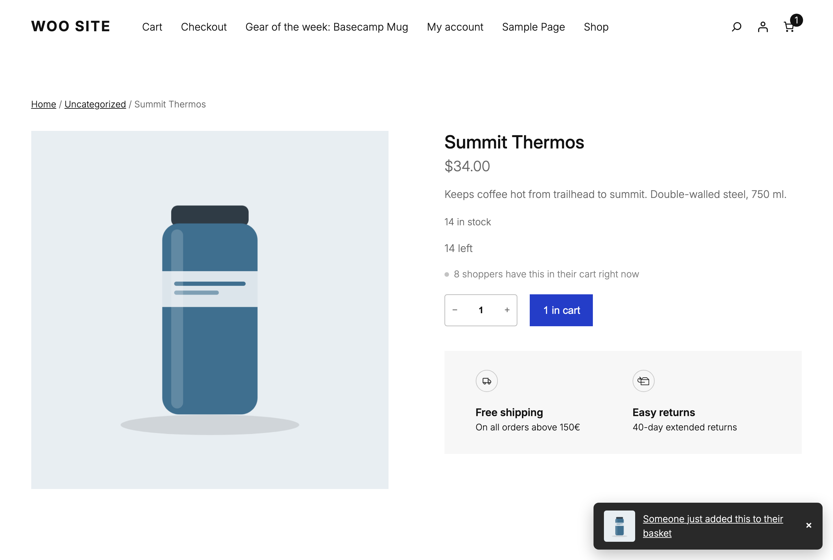833x560 pixels.
Task: Click 'On all orders above 150€' text
Action: 527,427
